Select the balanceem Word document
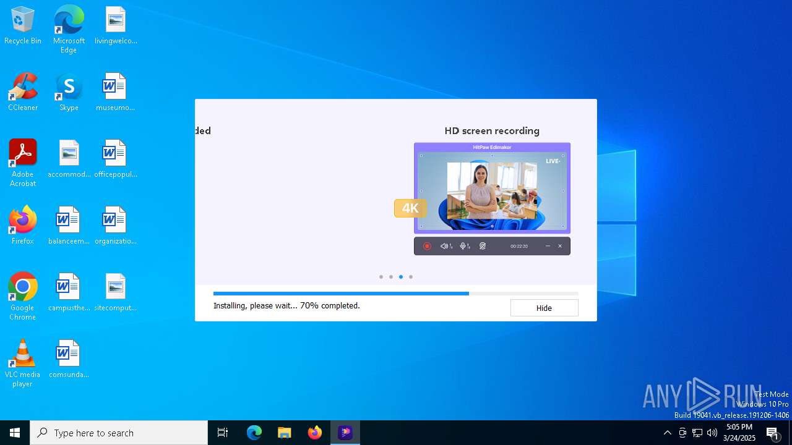The width and height of the screenshot is (792, 445). pos(69,226)
